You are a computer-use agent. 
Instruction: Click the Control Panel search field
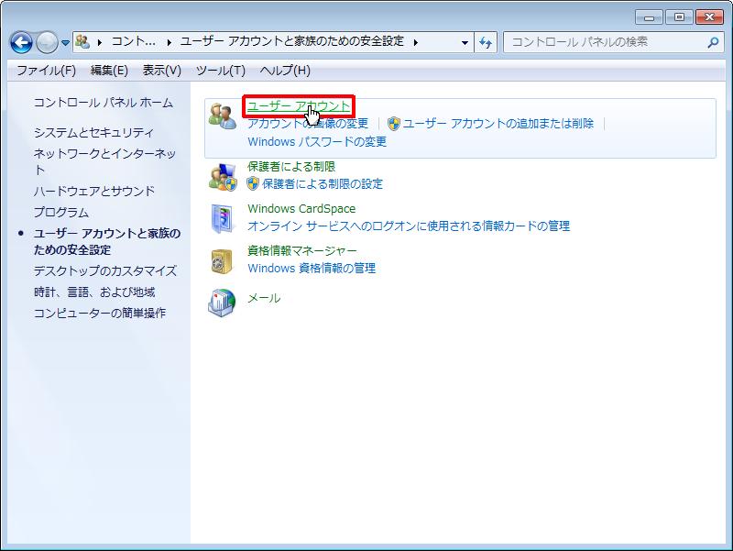click(605, 42)
